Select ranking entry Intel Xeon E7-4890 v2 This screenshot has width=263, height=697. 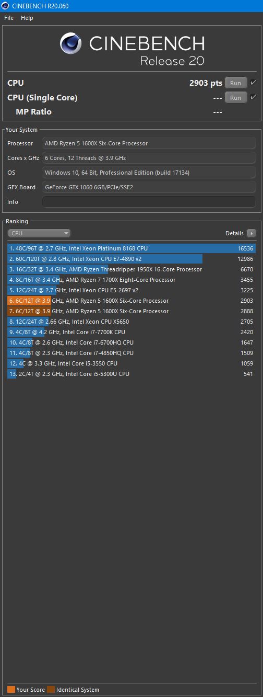[131, 259]
